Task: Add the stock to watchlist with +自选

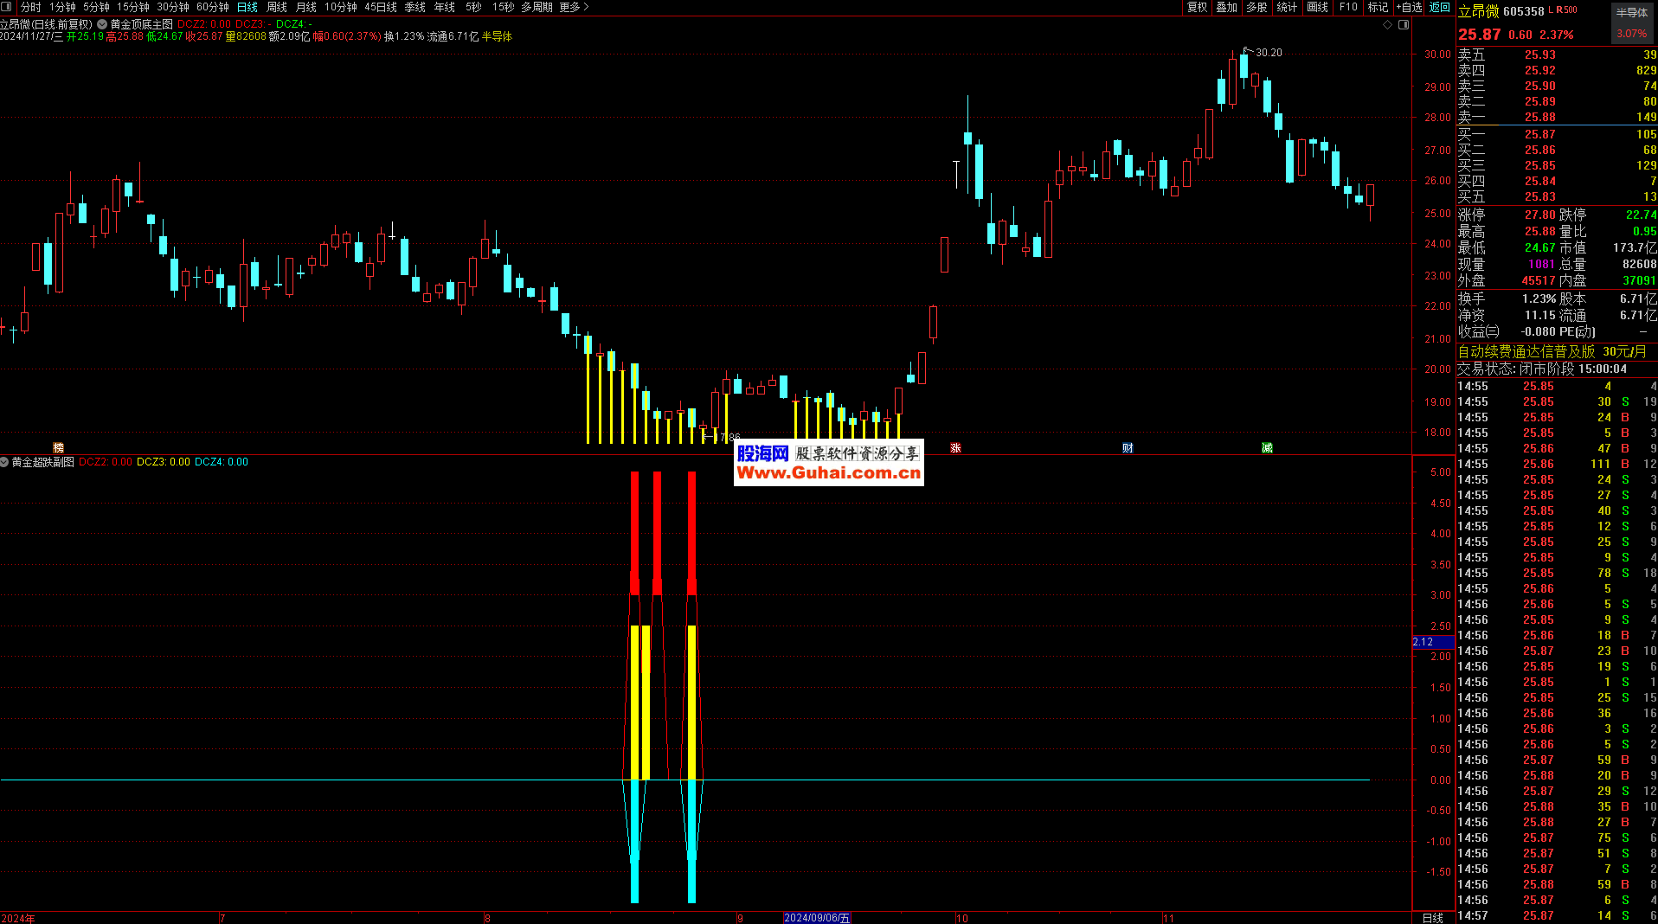Action: tap(1409, 7)
